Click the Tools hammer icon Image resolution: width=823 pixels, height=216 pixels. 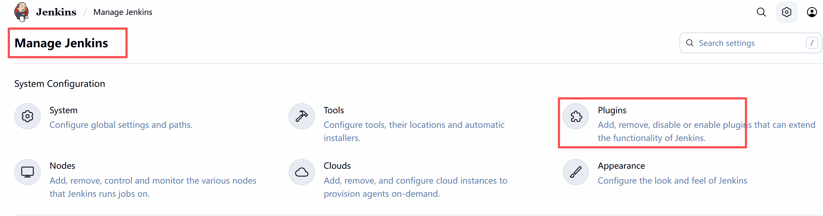pos(301,116)
